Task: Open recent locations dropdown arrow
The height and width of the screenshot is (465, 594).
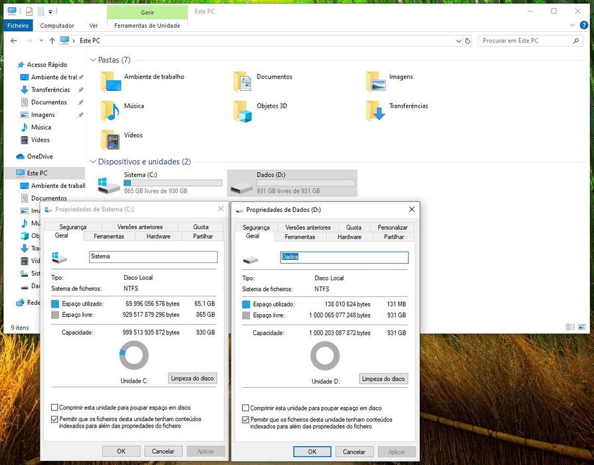Action: (41, 41)
